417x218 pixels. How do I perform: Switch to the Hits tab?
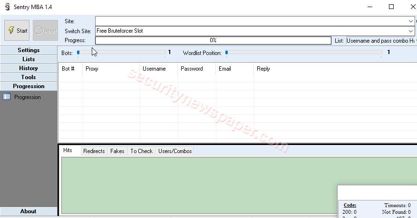click(x=68, y=150)
